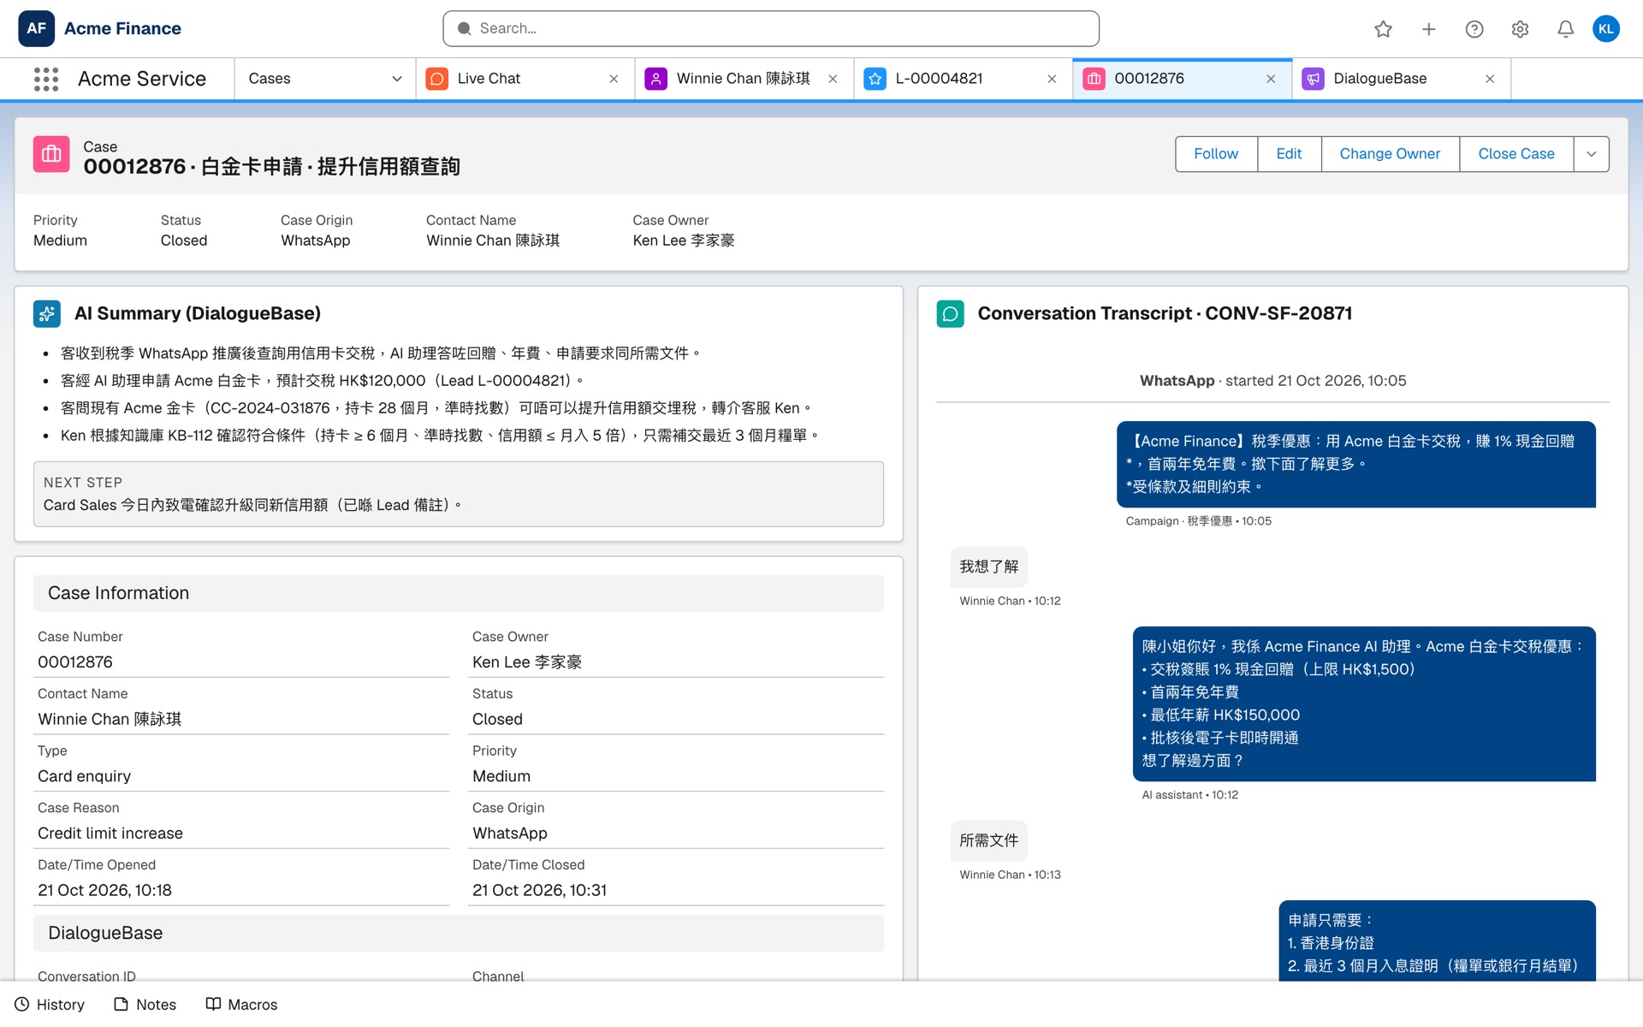The image size is (1643, 1027).
Task: Open contact Winnie Chan 陳詠琪 in highlights
Action: 493,240
